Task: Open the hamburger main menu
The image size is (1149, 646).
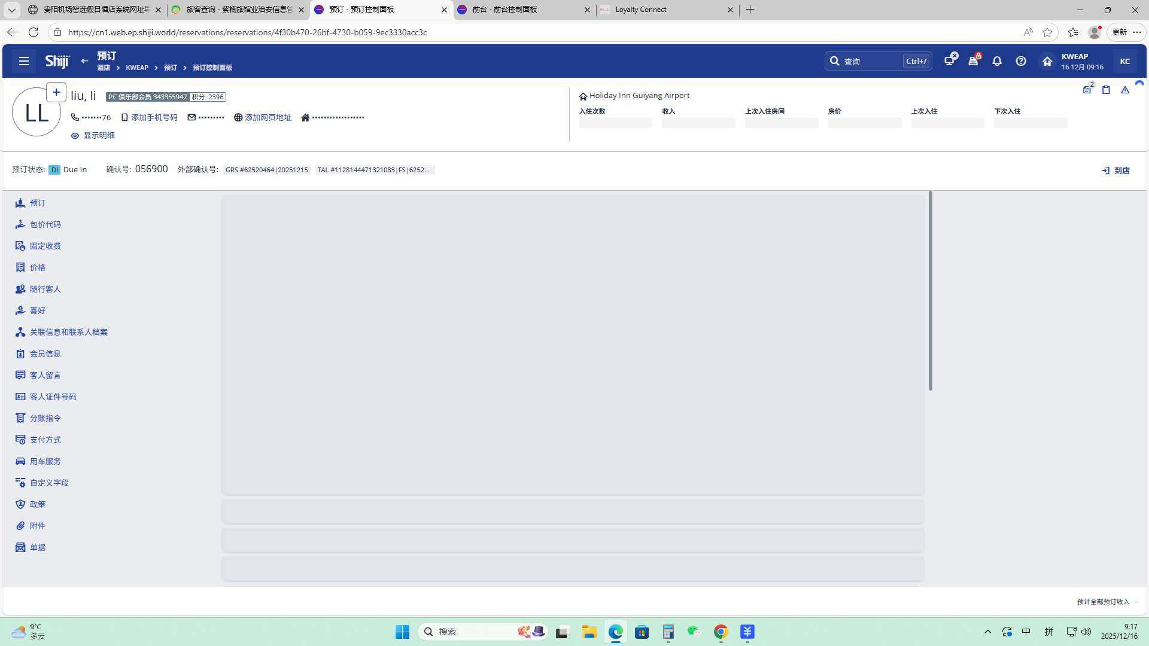Action: (x=24, y=61)
